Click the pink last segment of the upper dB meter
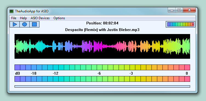This screenshot has width=206, height=101. (x=187, y=67)
